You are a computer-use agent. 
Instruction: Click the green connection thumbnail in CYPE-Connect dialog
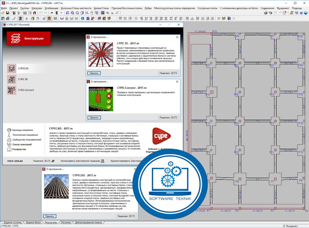pyautogui.click(x=101, y=99)
